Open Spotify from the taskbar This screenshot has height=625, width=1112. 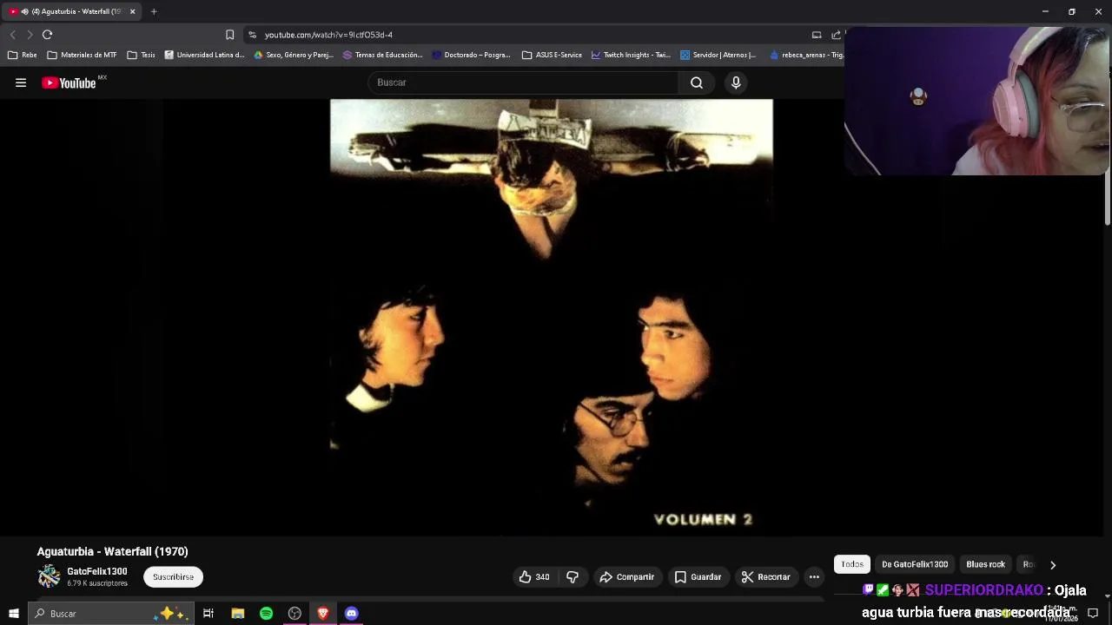[x=266, y=614]
